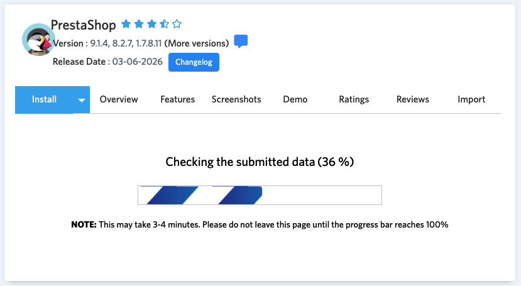Switch to the Overview tab
The width and height of the screenshot is (521, 286).
click(x=119, y=99)
